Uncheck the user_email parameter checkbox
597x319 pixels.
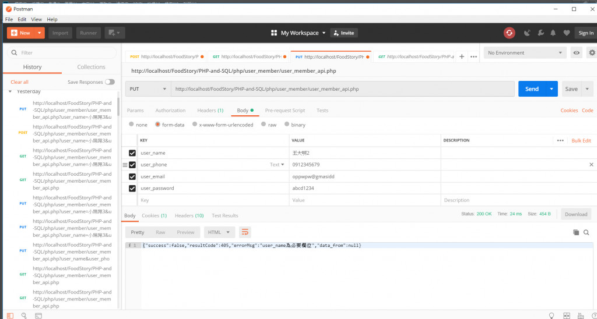(x=132, y=176)
